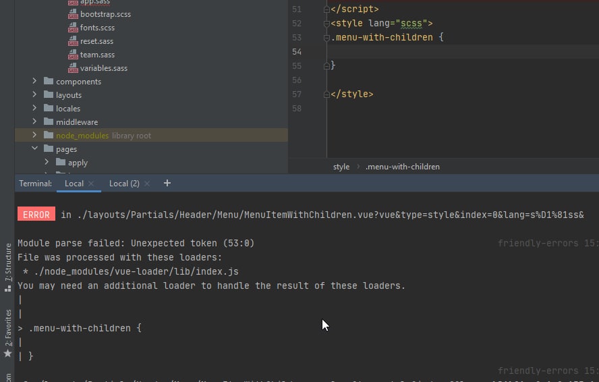Collapse the pages folder

click(x=34, y=148)
